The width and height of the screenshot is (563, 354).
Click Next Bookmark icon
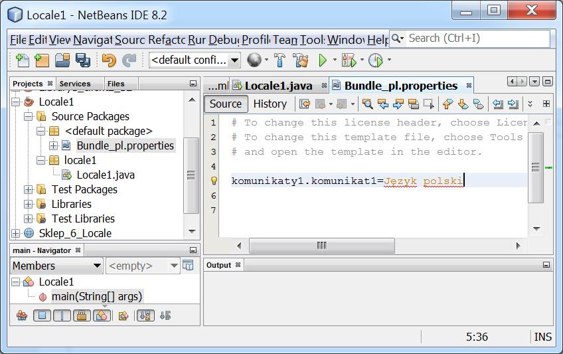pos(463,104)
